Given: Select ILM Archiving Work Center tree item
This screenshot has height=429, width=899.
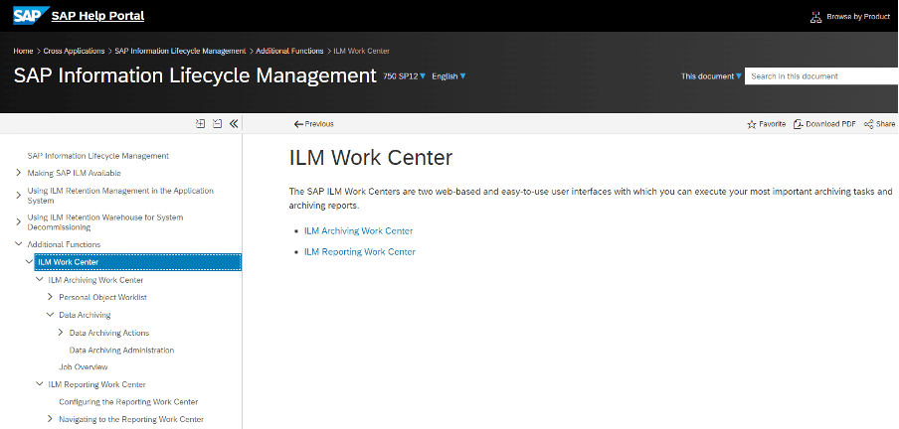Looking at the screenshot, I should coord(95,280).
